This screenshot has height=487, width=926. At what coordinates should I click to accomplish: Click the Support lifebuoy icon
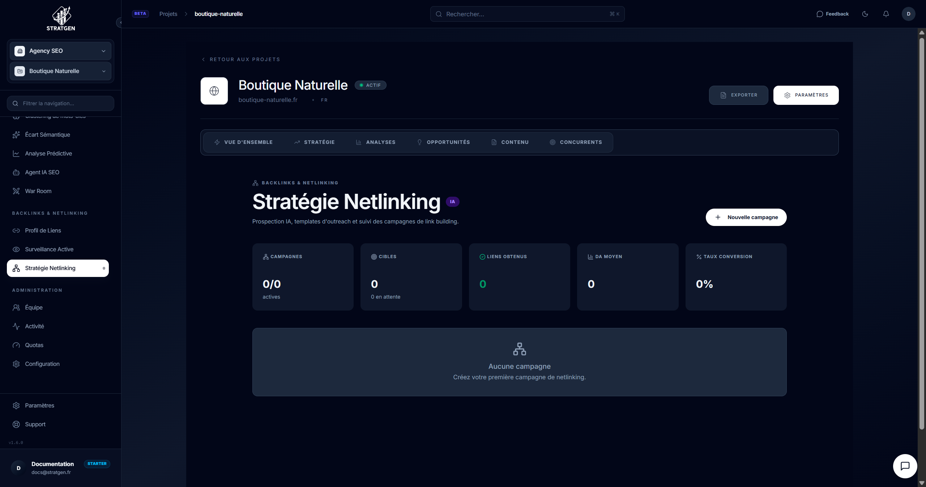click(x=16, y=424)
